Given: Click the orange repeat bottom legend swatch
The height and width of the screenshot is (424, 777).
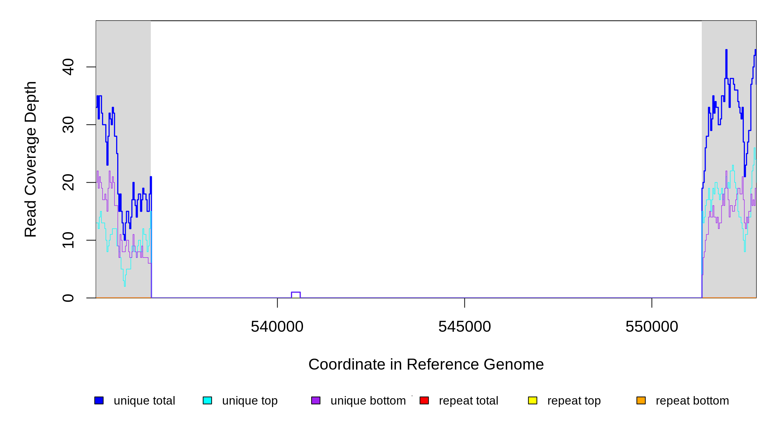Looking at the screenshot, I should tap(641, 400).
